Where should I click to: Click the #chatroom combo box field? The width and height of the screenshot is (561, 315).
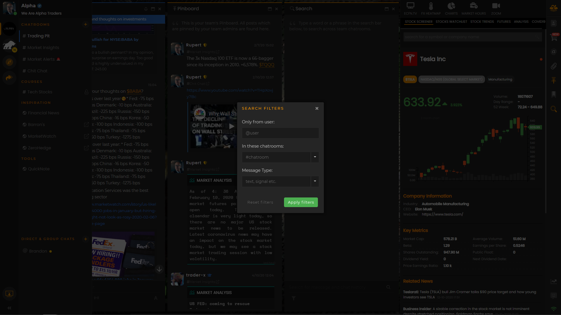(276, 157)
